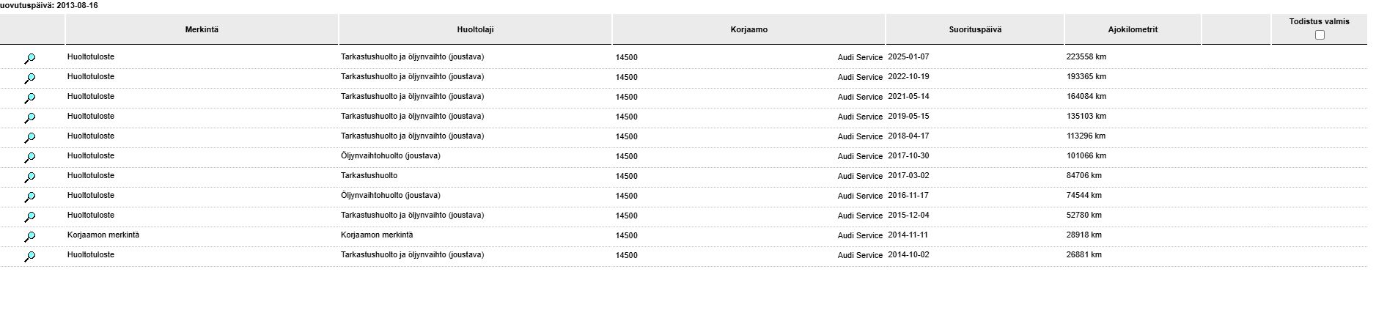Click the 223558 km mileage cell
Image resolution: width=1387 pixels, height=335 pixels.
tap(1086, 56)
